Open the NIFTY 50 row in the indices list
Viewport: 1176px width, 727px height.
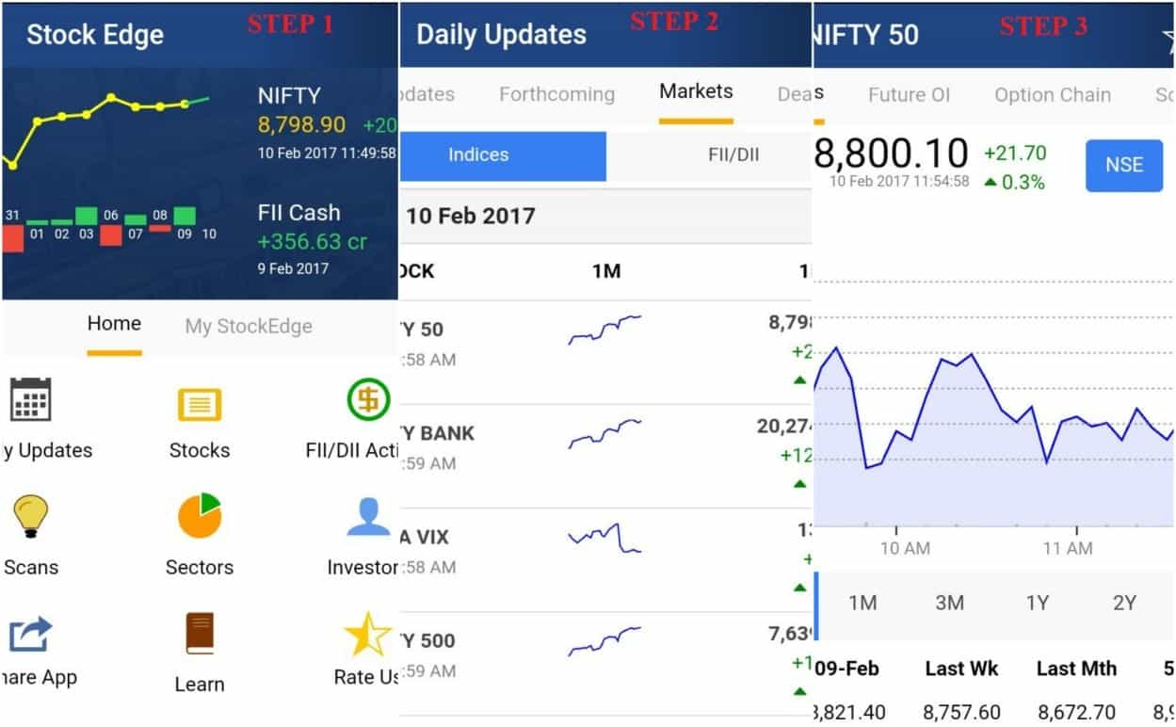(605, 352)
